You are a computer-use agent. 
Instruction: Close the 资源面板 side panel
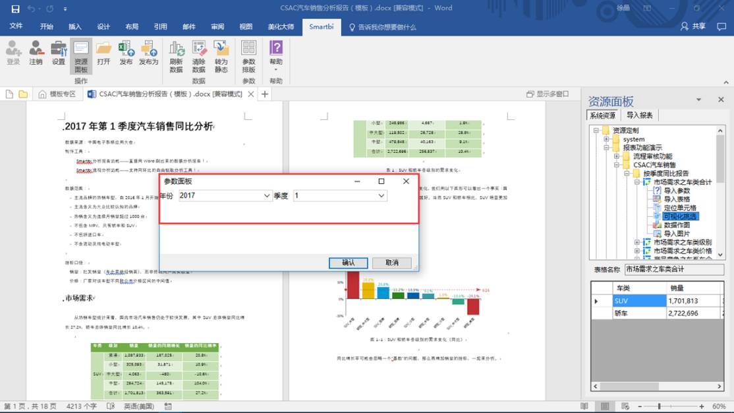coord(721,99)
